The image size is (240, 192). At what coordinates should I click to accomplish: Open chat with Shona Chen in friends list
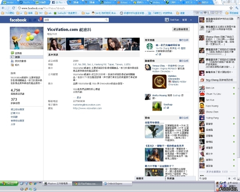click(217, 112)
